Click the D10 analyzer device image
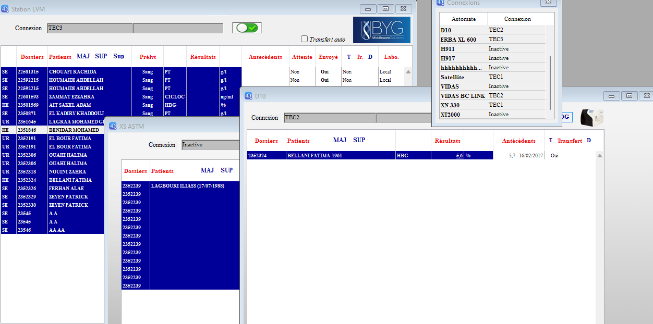The image size is (653, 324). [x=591, y=118]
